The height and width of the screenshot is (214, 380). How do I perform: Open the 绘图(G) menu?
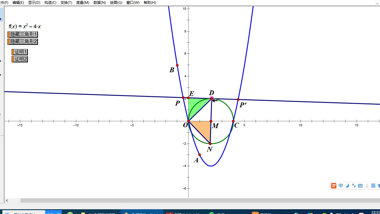click(116, 3)
